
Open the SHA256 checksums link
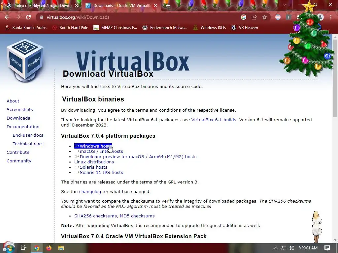(x=96, y=216)
